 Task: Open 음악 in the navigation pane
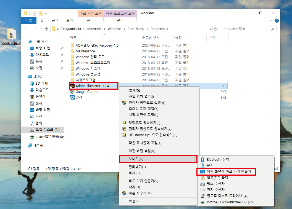pos(39,123)
